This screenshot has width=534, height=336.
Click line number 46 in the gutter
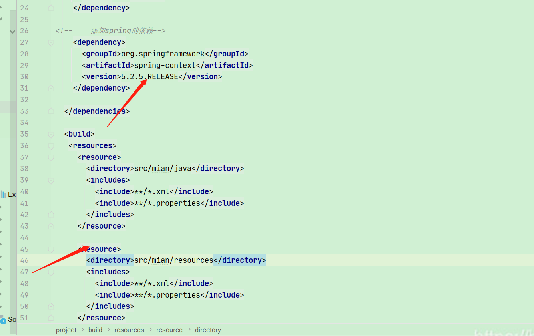(24, 260)
